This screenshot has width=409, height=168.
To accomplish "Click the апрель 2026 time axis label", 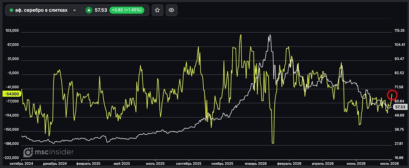I will point(323,164).
